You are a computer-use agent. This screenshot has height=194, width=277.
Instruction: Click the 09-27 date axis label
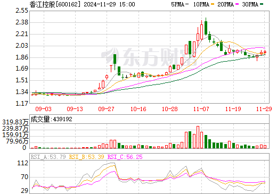106,109
